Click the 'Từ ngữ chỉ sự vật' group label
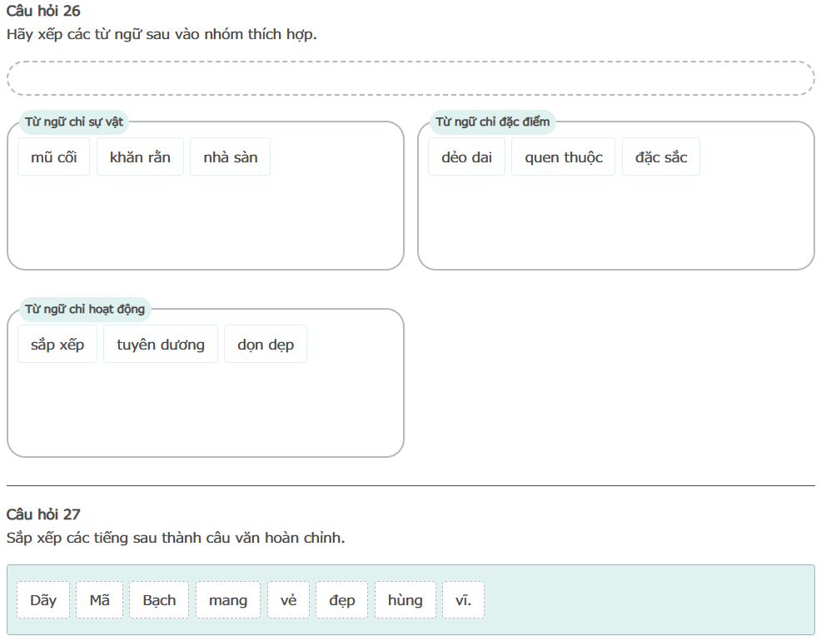821x641 pixels. [x=74, y=122]
